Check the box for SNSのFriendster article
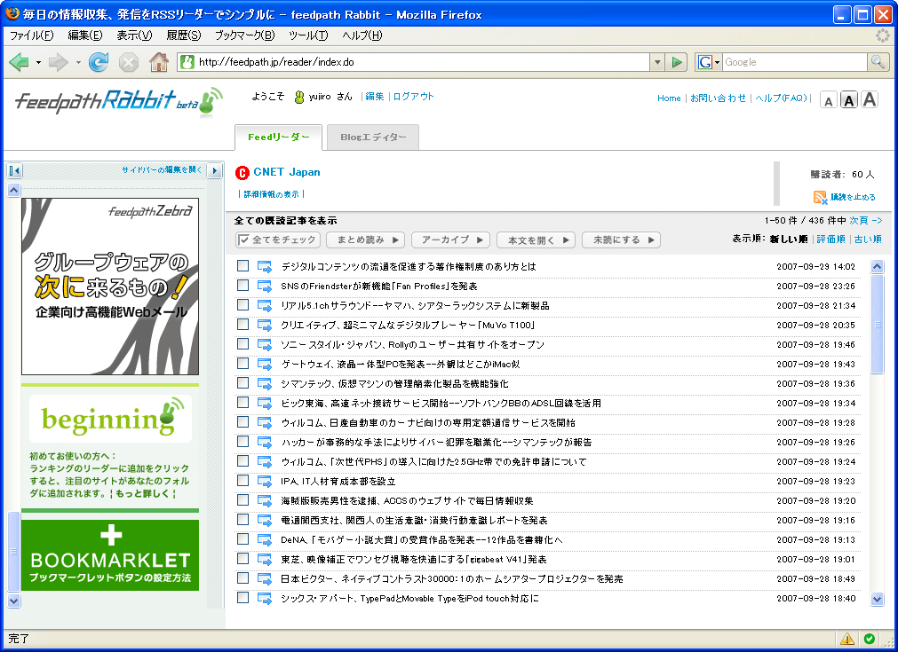The height and width of the screenshot is (652, 898). [x=242, y=286]
